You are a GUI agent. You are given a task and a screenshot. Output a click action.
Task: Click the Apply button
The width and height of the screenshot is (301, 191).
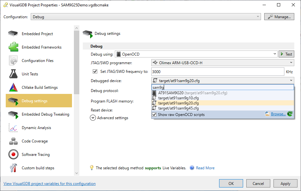point(285,184)
